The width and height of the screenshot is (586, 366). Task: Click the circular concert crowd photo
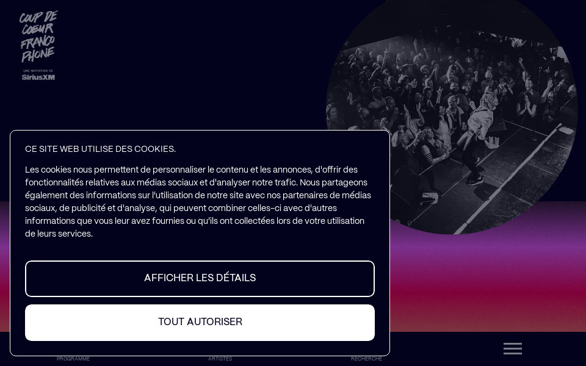click(452, 112)
